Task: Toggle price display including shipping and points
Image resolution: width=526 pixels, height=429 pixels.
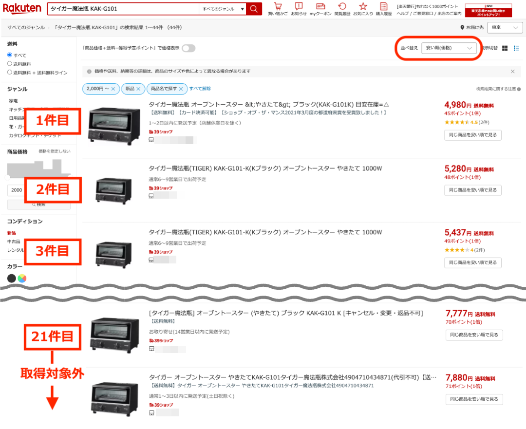Action: click(x=188, y=48)
